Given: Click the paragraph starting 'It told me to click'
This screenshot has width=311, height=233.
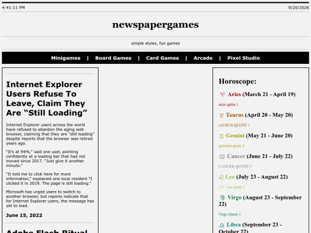Looking at the screenshot, I should [x=49, y=178].
